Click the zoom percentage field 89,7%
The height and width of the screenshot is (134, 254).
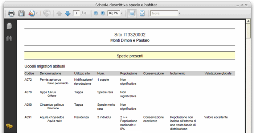114,13
